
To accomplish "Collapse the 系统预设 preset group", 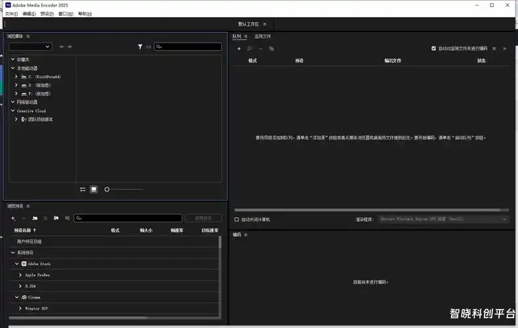I will point(13,253).
